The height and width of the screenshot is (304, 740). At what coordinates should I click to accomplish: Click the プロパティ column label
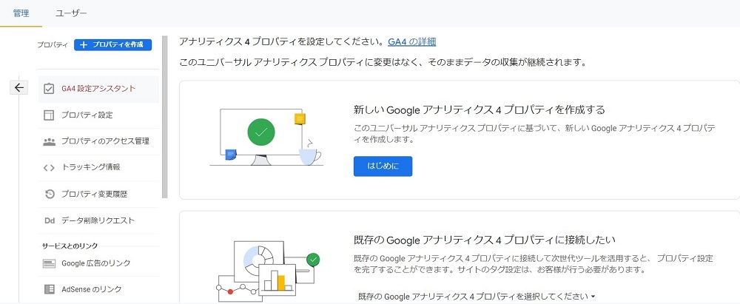point(53,45)
